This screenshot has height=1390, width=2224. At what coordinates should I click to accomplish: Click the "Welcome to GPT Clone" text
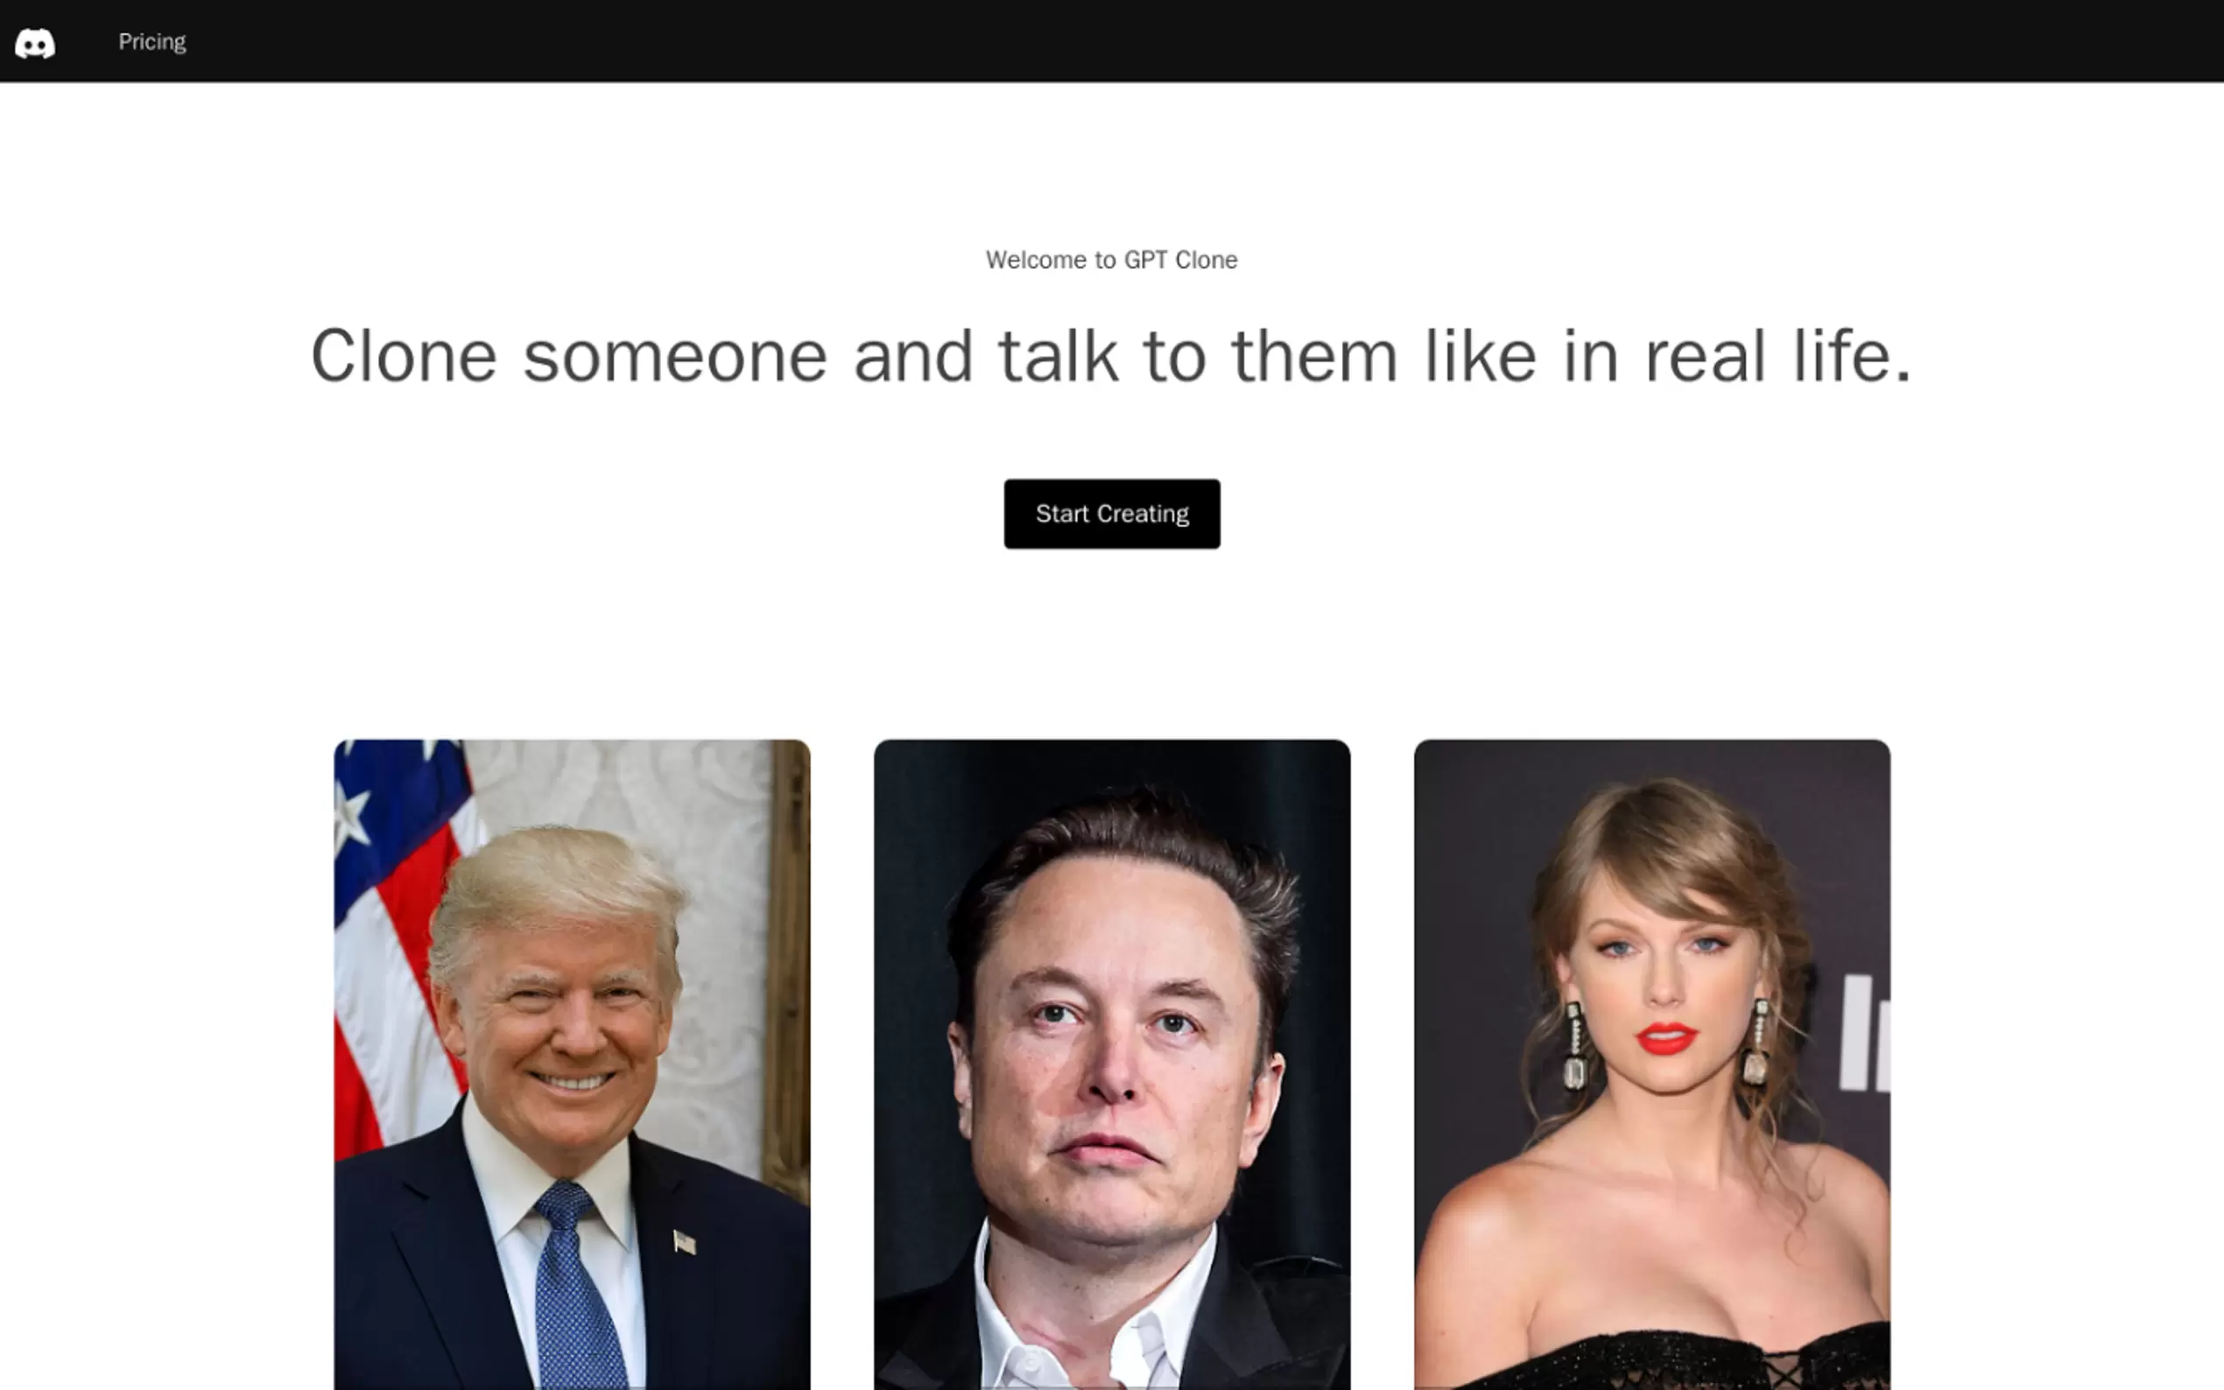(x=1111, y=260)
